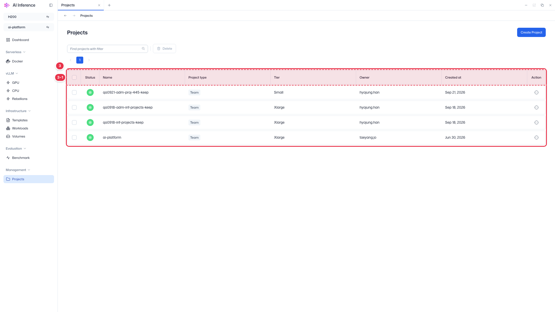Collapse the vLLM section
Viewport: 555px width, 312px height.
coord(12,73)
